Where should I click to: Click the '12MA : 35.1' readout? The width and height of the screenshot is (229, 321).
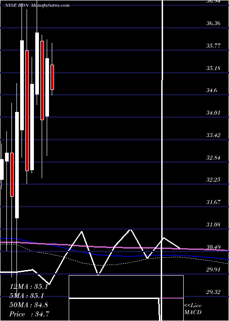(29, 287)
